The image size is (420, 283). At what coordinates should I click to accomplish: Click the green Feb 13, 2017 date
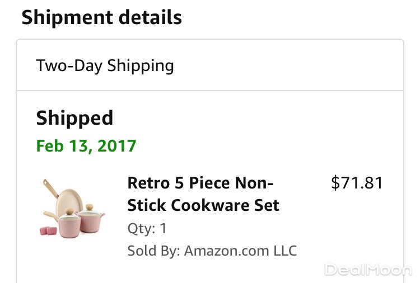(x=86, y=146)
